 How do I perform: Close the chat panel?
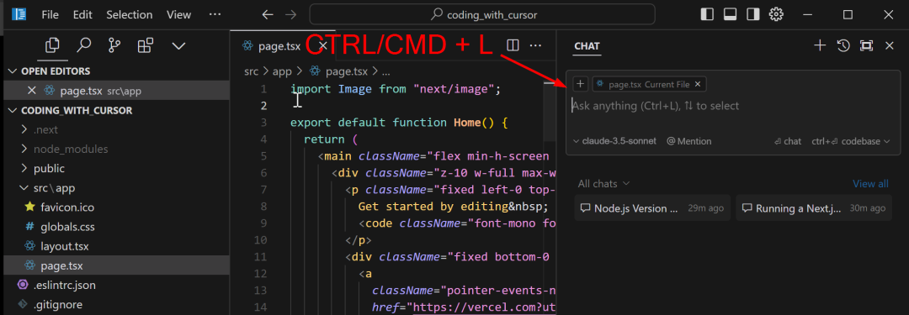click(x=890, y=45)
